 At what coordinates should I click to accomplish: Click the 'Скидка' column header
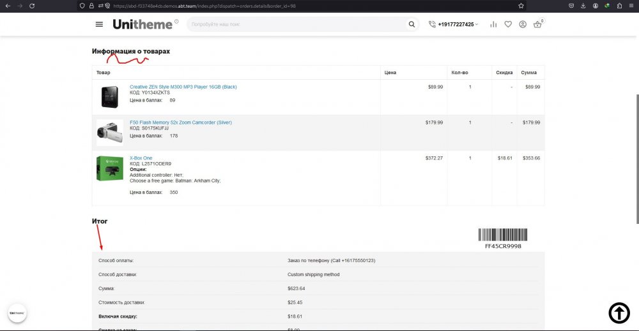504,72
